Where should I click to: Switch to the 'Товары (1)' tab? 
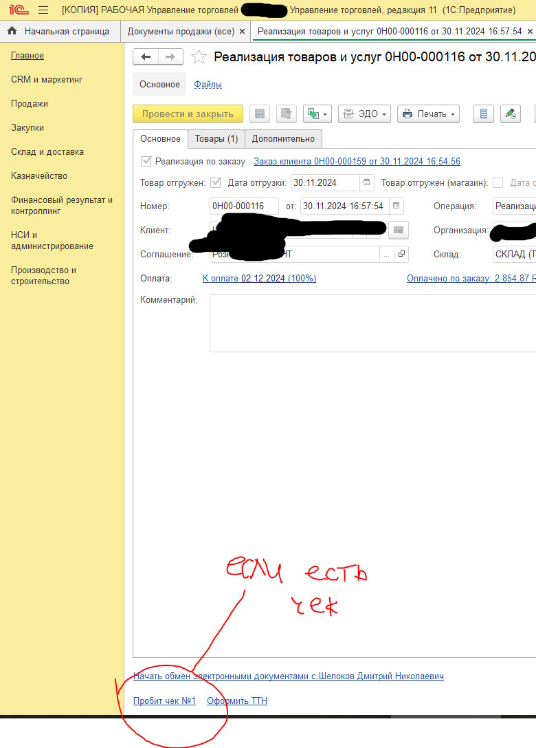click(216, 138)
